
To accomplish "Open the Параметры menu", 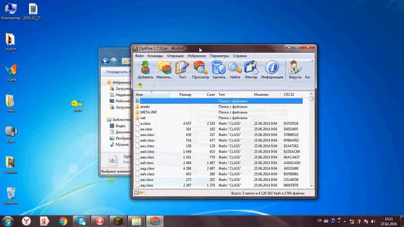I will [x=219, y=55].
